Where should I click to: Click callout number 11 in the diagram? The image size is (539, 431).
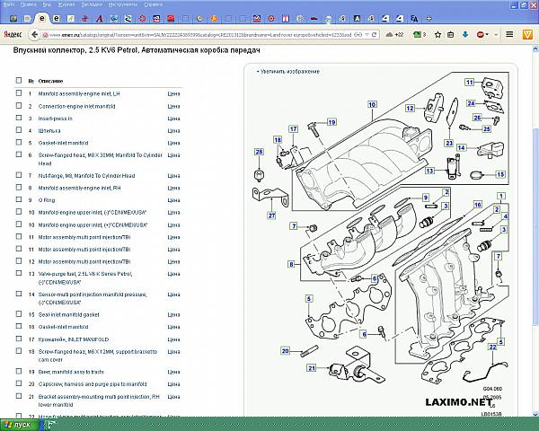pyautogui.click(x=470, y=82)
